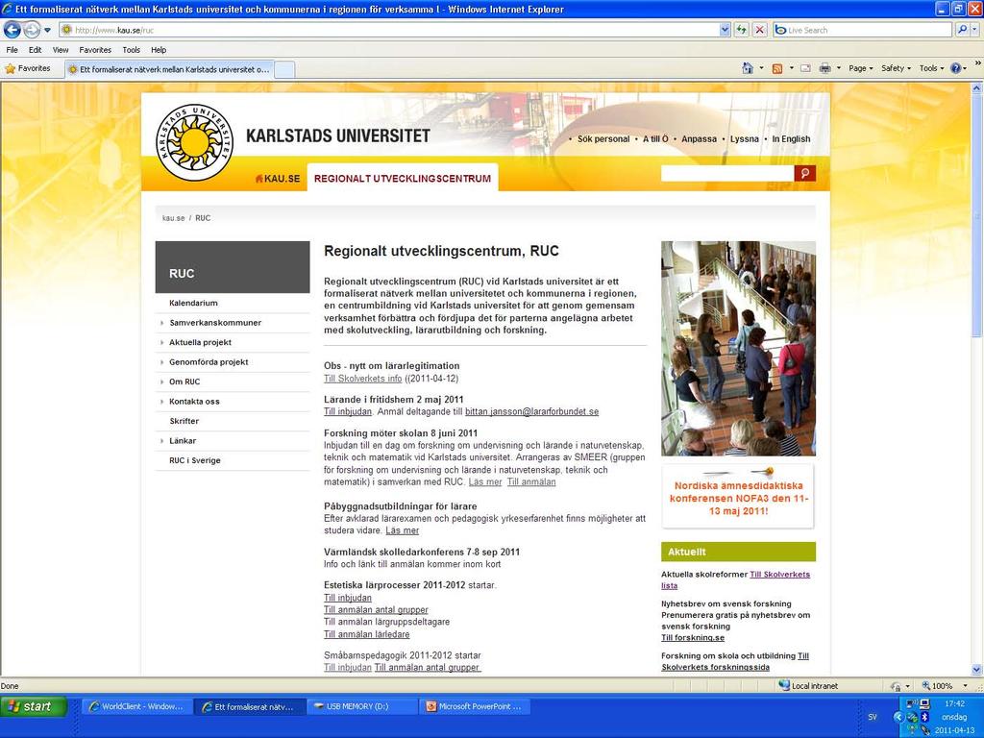Click the browser Forward arrow button
Screen dimensions: 984x738
[x=32, y=30]
